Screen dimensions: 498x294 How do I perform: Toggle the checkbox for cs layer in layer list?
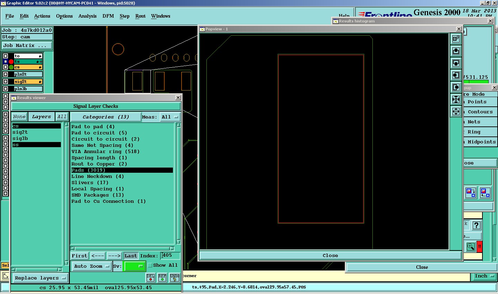[x=6, y=67]
